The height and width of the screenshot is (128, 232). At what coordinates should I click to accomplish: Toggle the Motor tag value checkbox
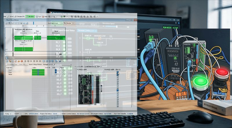click(x=38, y=74)
